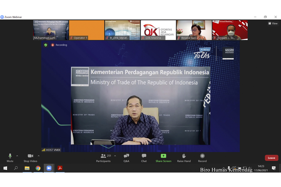The height and width of the screenshot is (187, 281).
Task: Leave the webinar
Action: 271,158
